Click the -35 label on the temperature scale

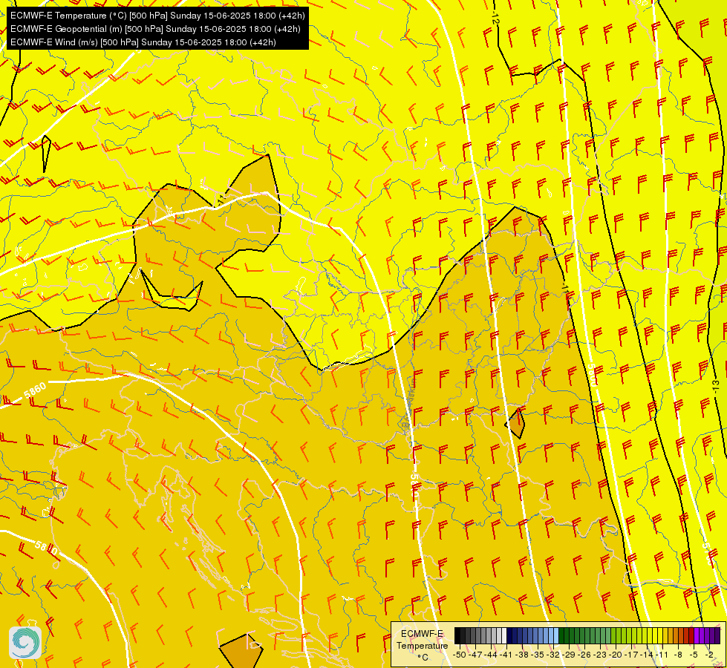[538, 655]
